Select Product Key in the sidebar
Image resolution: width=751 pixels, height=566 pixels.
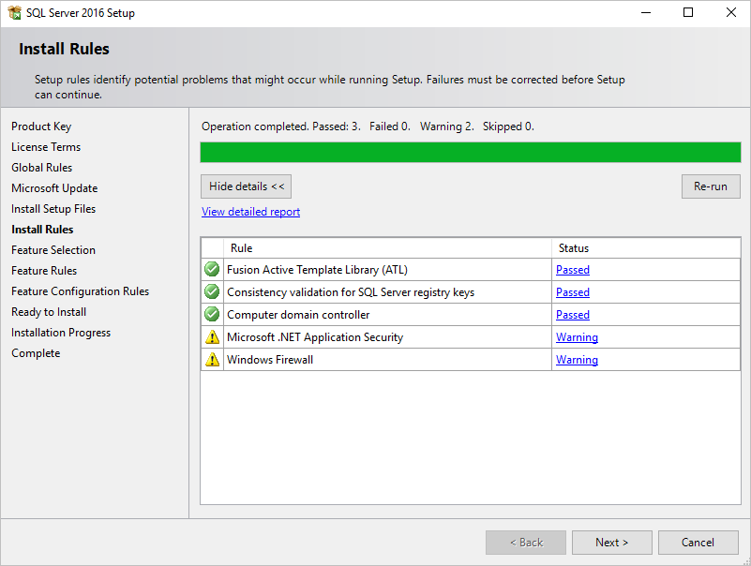(x=41, y=126)
